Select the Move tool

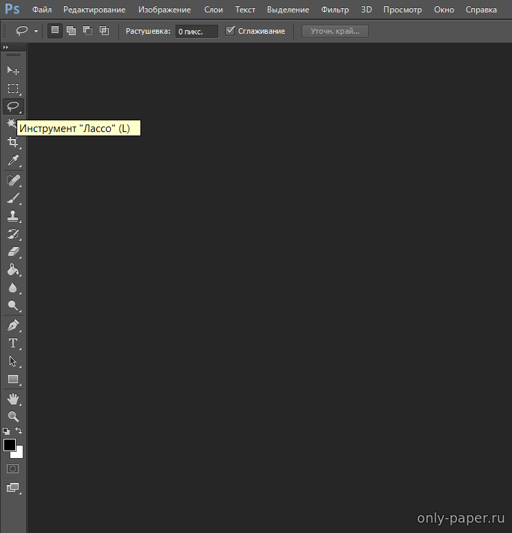[13, 70]
